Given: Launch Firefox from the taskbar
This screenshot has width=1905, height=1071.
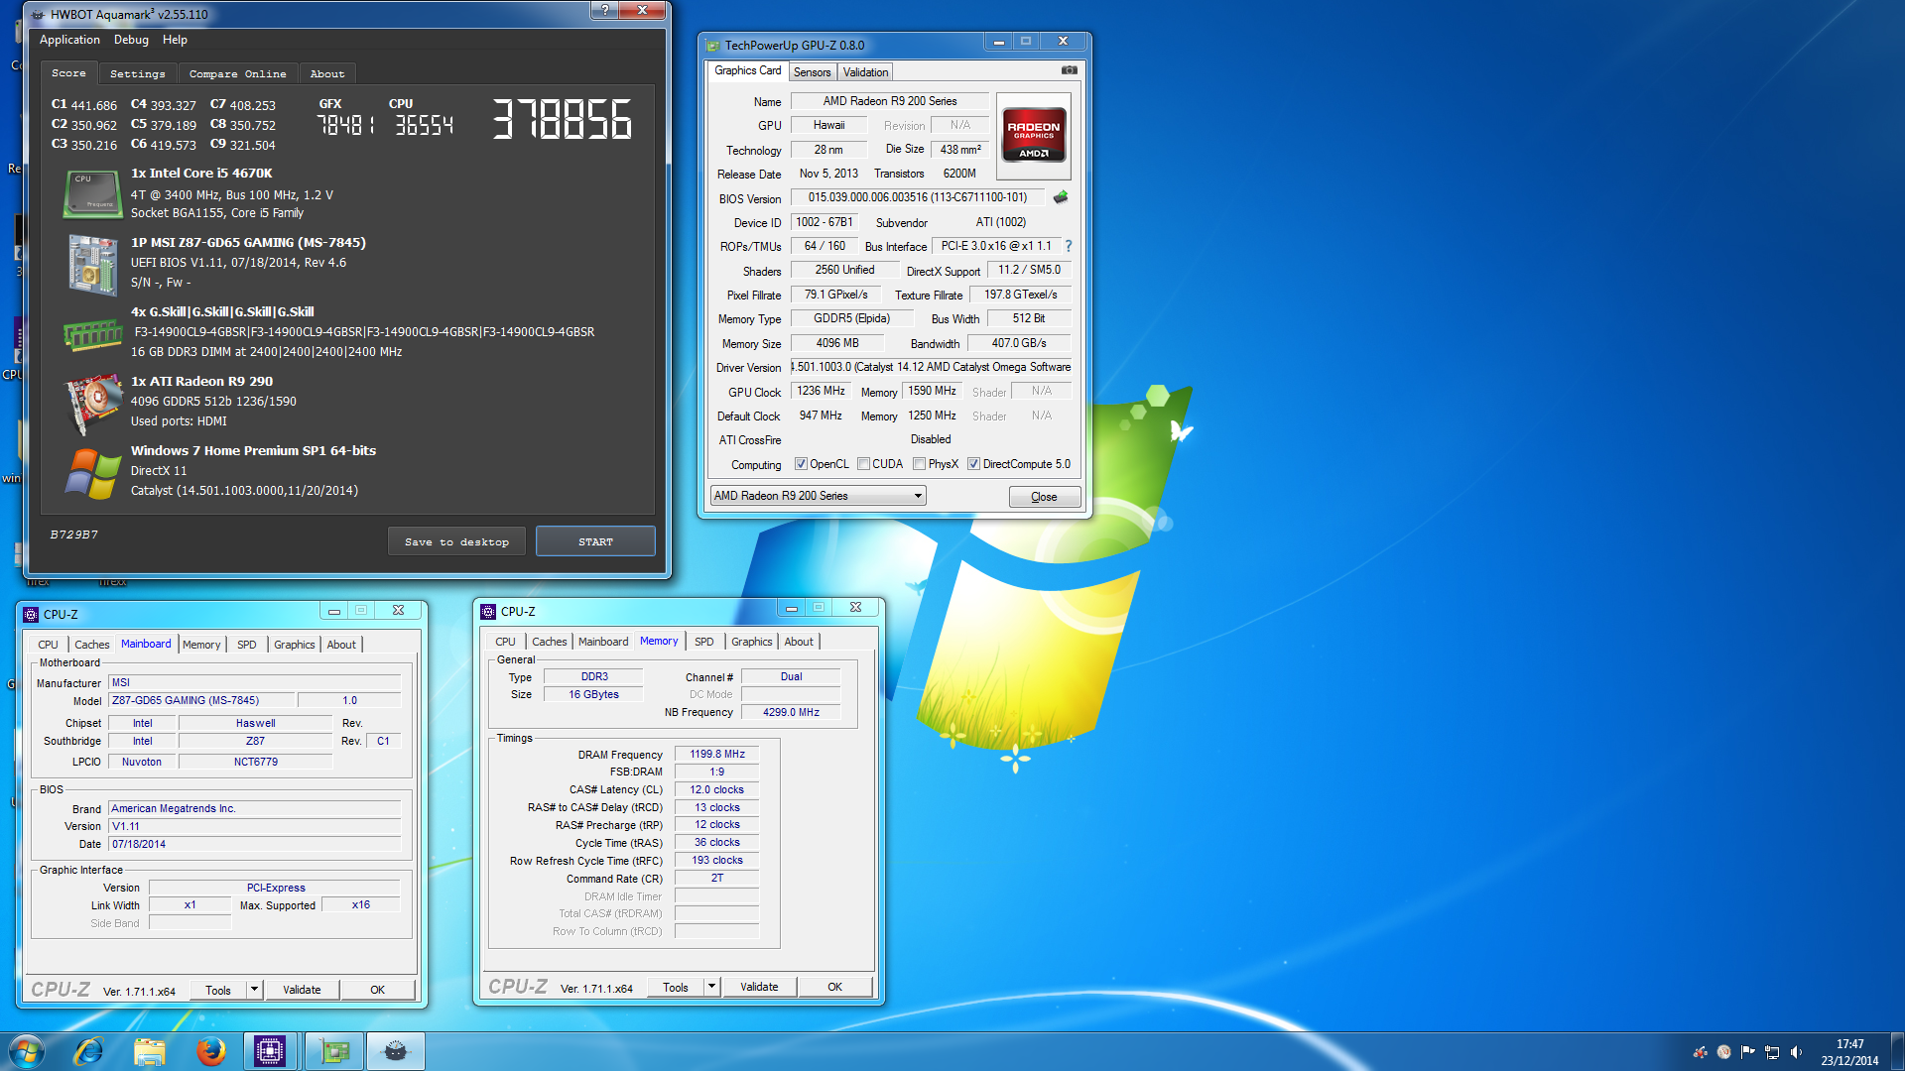Looking at the screenshot, I should tap(210, 1051).
